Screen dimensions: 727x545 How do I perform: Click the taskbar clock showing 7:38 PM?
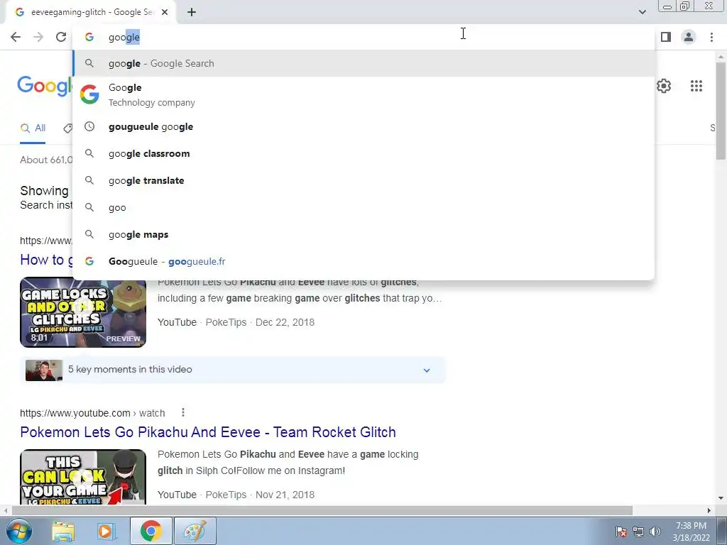click(x=692, y=532)
